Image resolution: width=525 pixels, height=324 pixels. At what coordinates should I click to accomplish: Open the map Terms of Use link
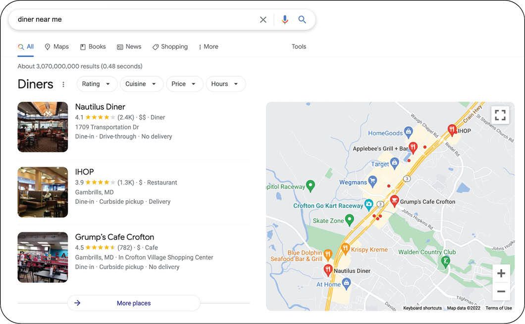click(x=499, y=308)
